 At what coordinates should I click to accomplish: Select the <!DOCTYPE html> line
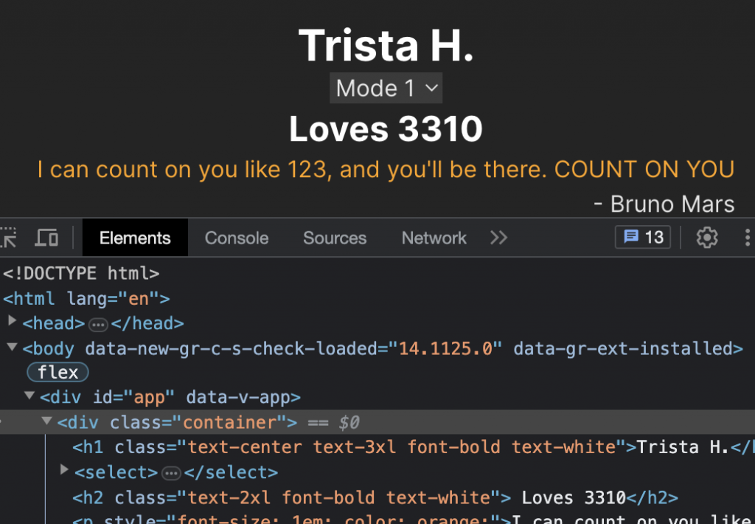(81, 274)
